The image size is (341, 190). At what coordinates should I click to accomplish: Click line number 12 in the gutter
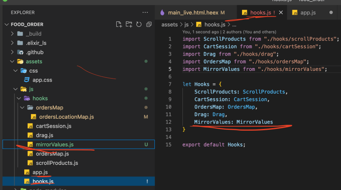pos(168,122)
